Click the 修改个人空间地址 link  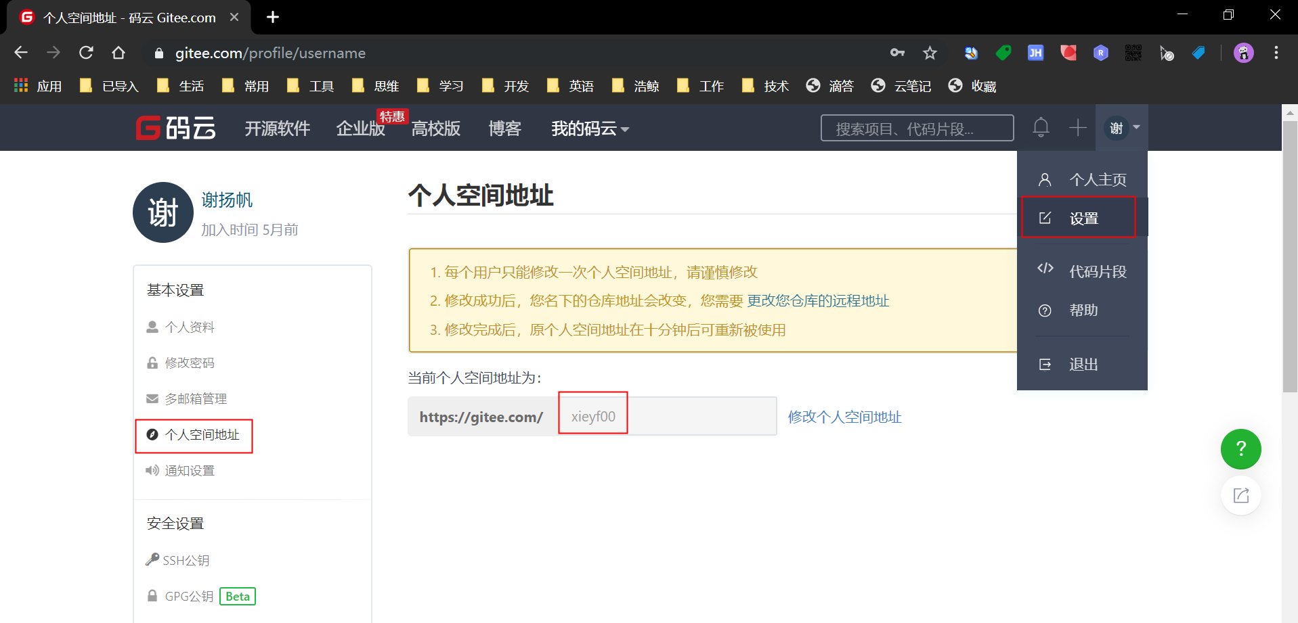[844, 417]
